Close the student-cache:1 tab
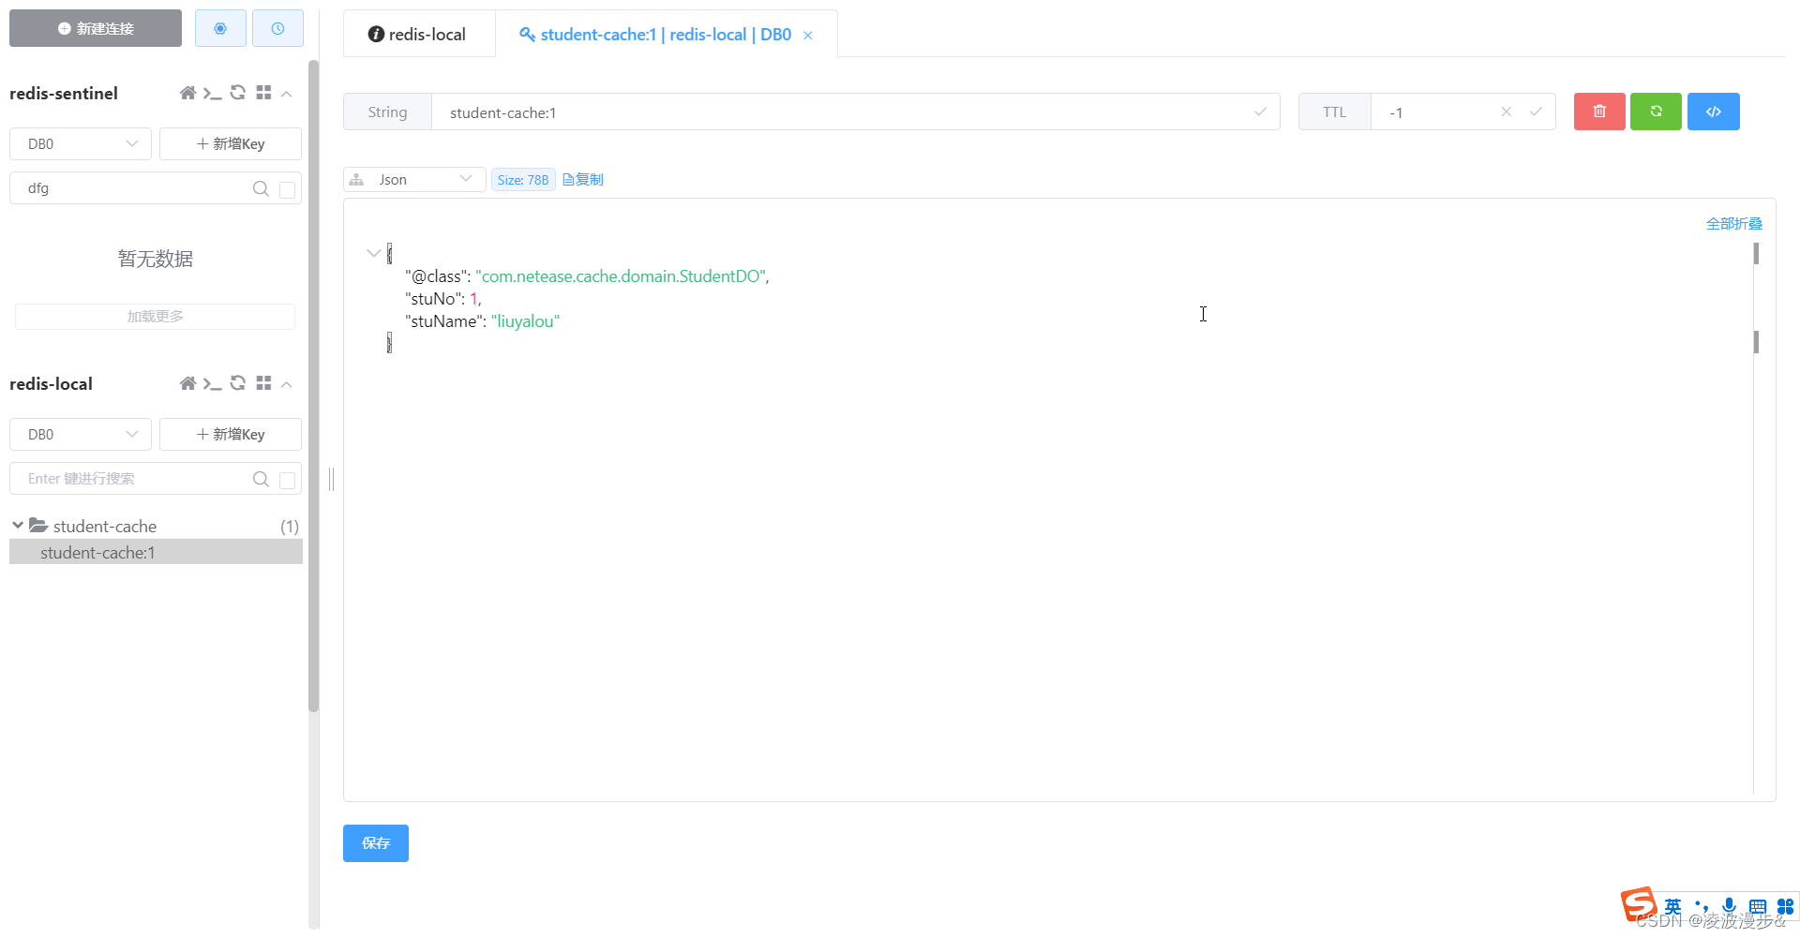 coord(808,36)
